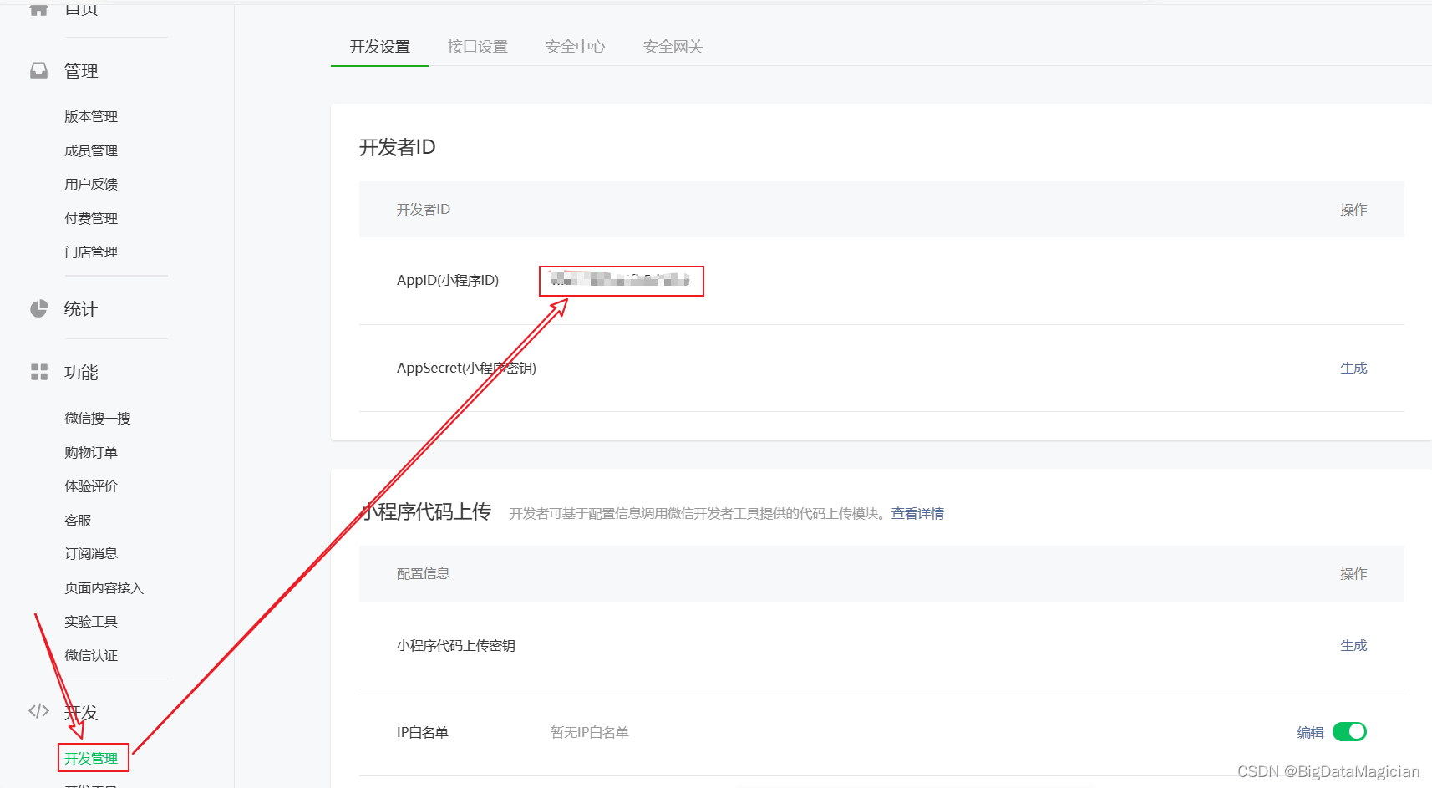Select 订阅消息 menu item

pos(91,553)
